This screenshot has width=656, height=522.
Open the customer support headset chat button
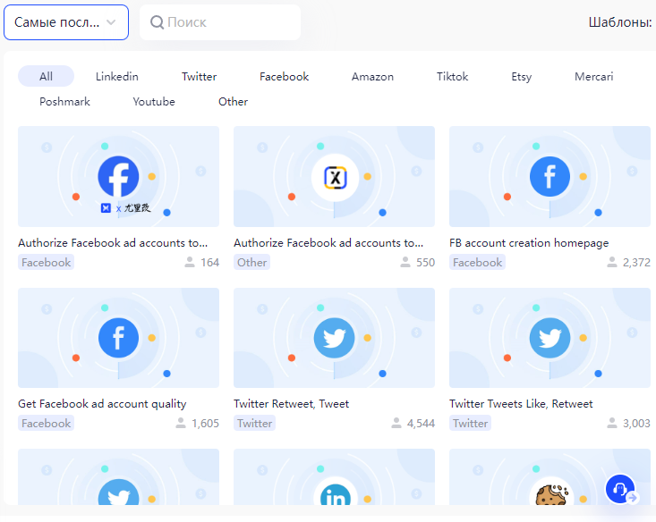620,489
